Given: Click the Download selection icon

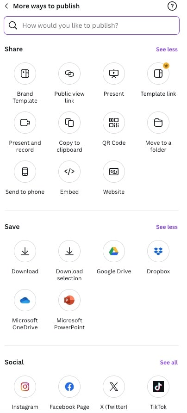Looking at the screenshot, I should pyautogui.click(x=69, y=251).
